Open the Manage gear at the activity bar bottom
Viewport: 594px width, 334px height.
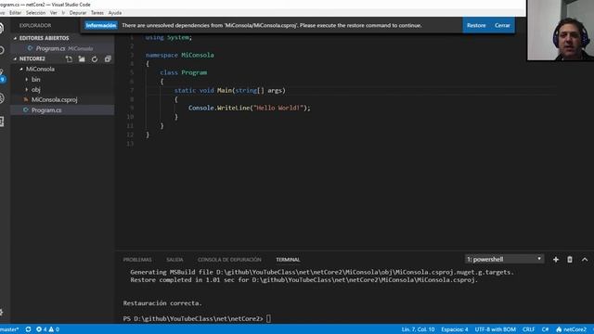pyautogui.click(x=2, y=312)
